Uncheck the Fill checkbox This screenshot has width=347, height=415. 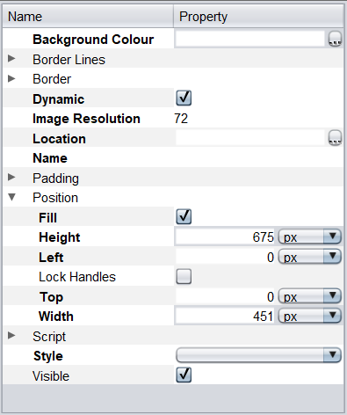point(184,216)
